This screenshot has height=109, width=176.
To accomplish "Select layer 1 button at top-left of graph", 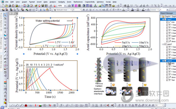I will (11, 14).
